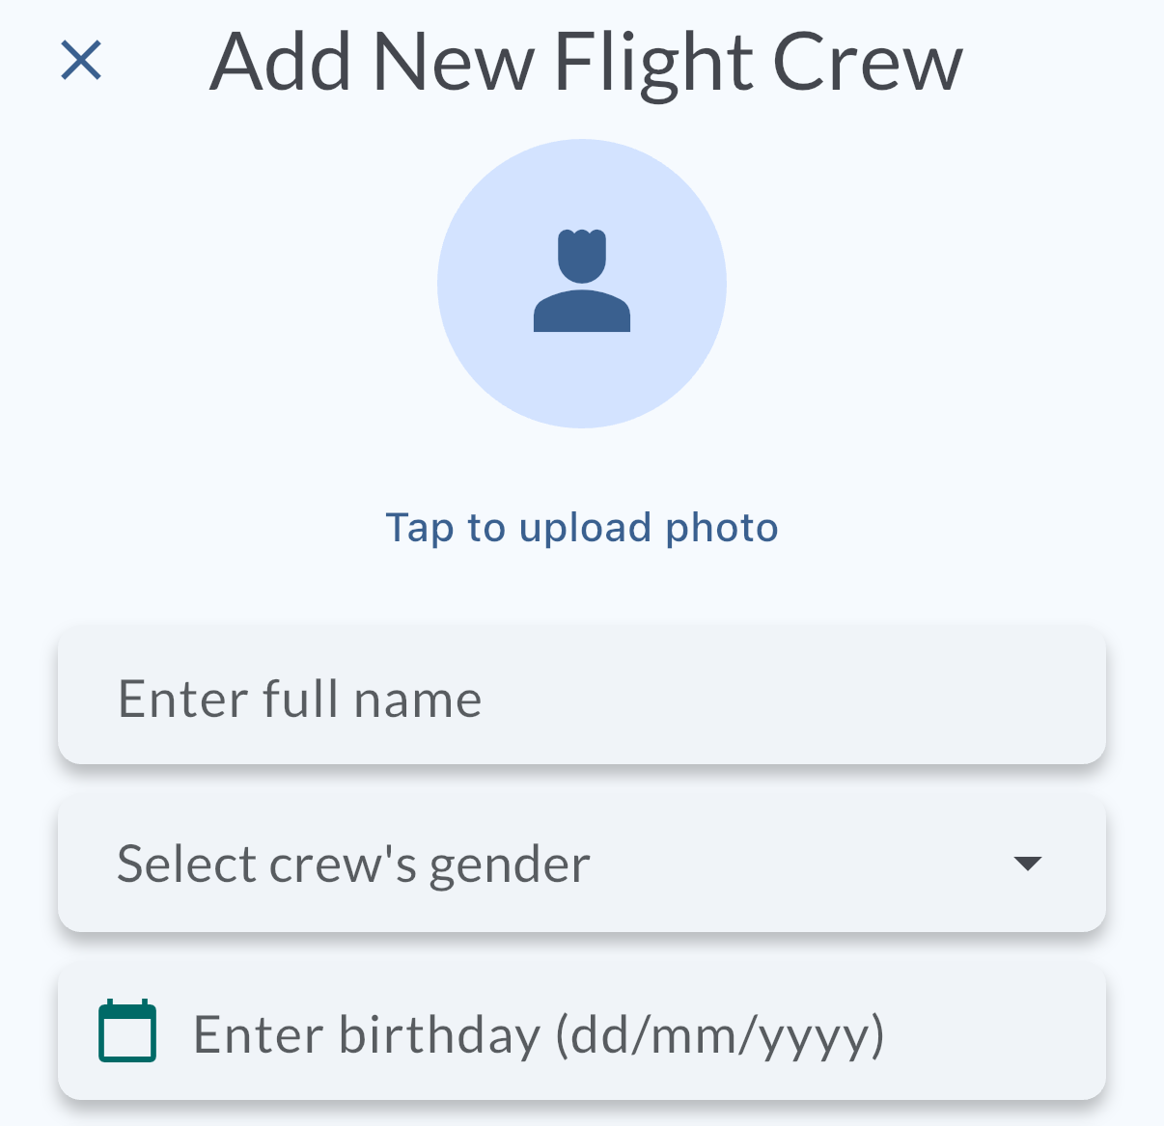
Task: Open the calendar date picker icon
Action: click(127, 1031)
